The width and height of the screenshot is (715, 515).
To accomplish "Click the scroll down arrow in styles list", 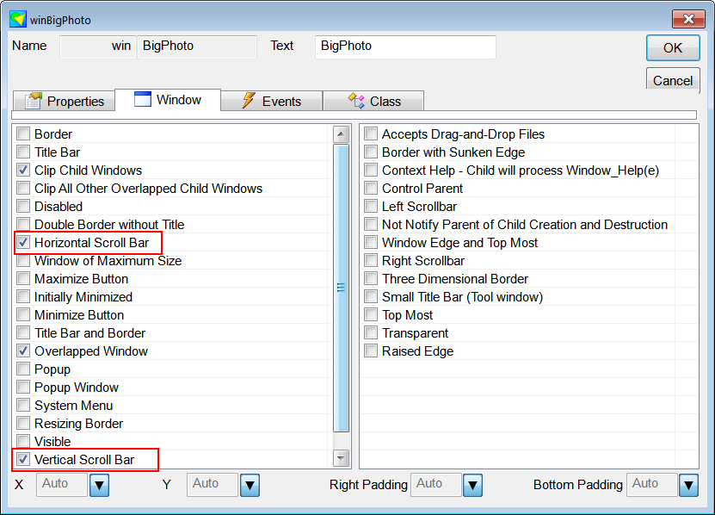I will point(341,457).
